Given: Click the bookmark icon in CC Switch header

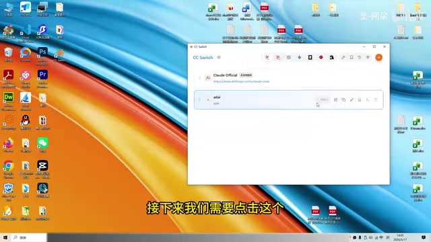Looking at the screenshot, I should (x=352, y=57).
